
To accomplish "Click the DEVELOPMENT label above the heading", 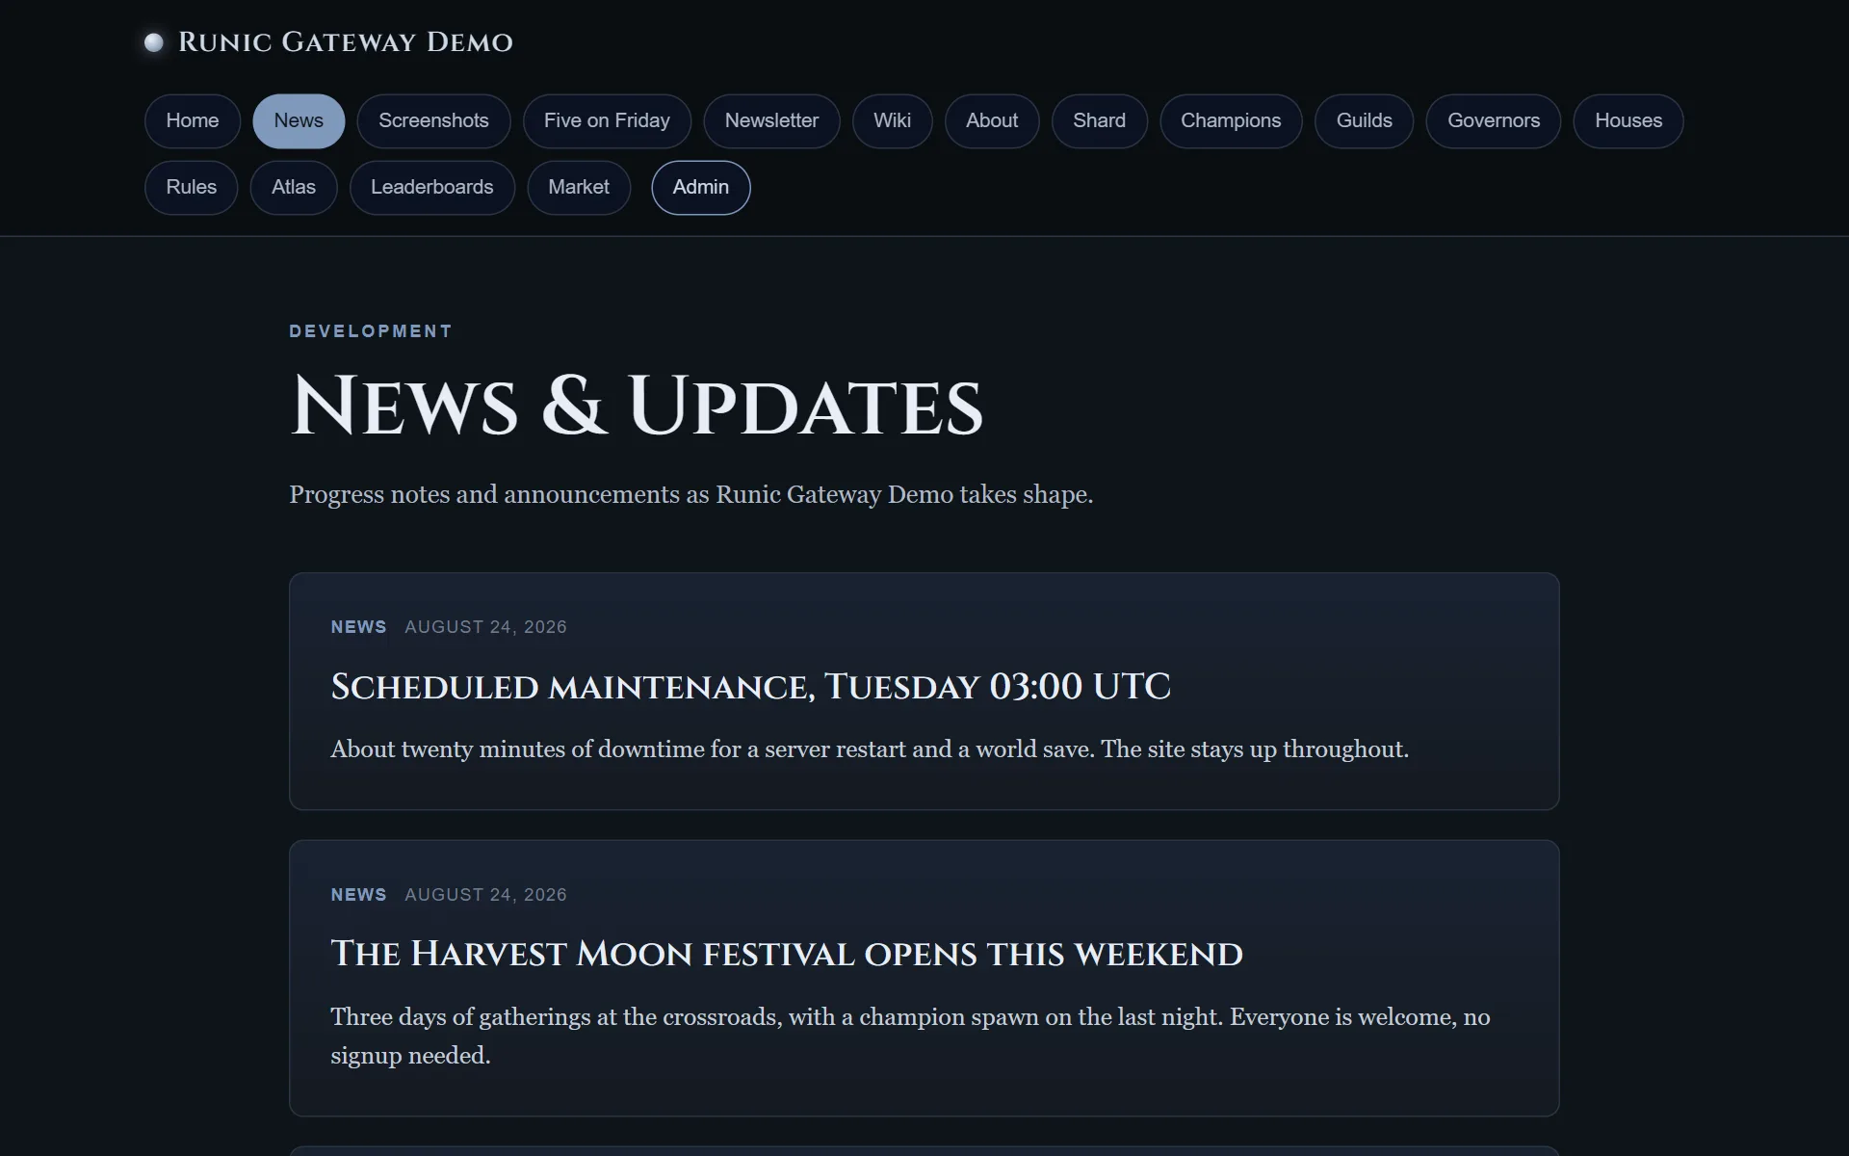I will 371,331.
